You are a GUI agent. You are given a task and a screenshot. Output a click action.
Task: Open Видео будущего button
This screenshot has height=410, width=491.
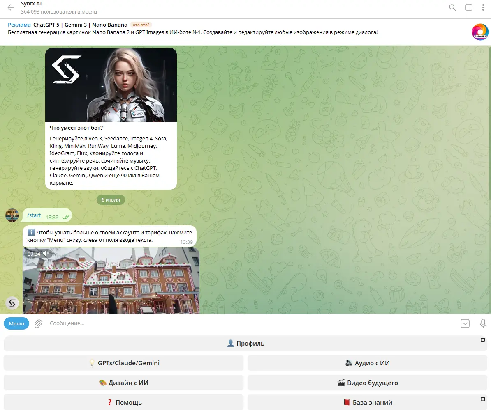(367, 383)
